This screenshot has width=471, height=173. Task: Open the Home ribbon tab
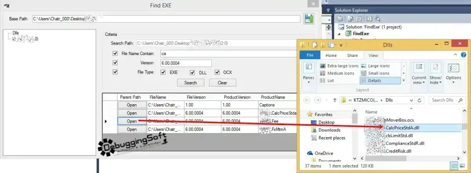(331, 55)
